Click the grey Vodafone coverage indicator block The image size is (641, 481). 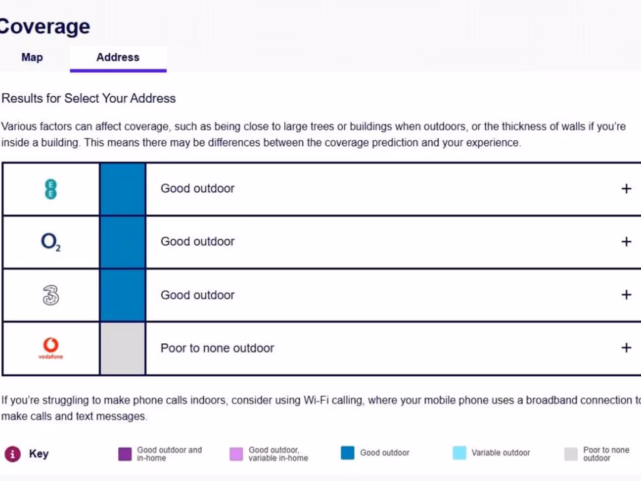tap(123, 348)
